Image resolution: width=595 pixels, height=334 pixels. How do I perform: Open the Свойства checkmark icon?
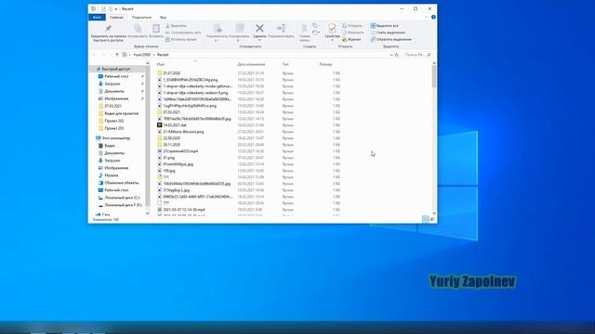point(332,28)
